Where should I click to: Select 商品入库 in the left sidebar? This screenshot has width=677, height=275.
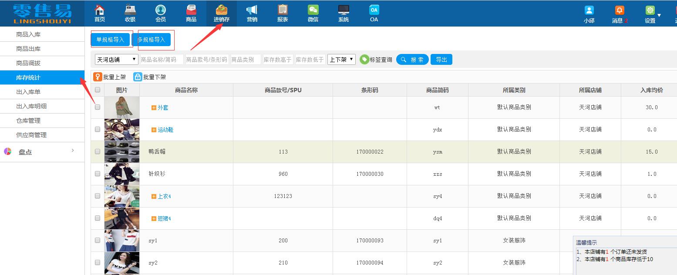[28, 34]
